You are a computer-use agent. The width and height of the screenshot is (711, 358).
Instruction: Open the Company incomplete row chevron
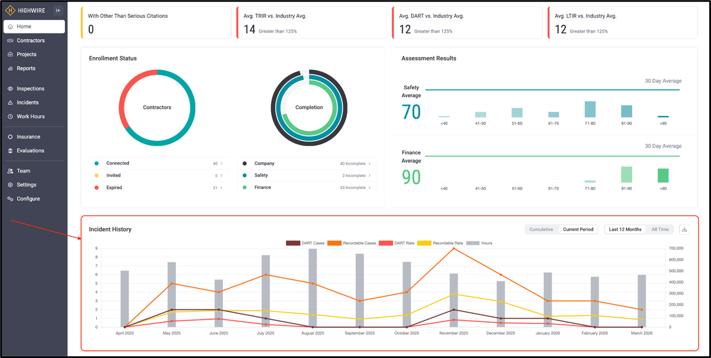pyautogui.click(x=370, y=163)
